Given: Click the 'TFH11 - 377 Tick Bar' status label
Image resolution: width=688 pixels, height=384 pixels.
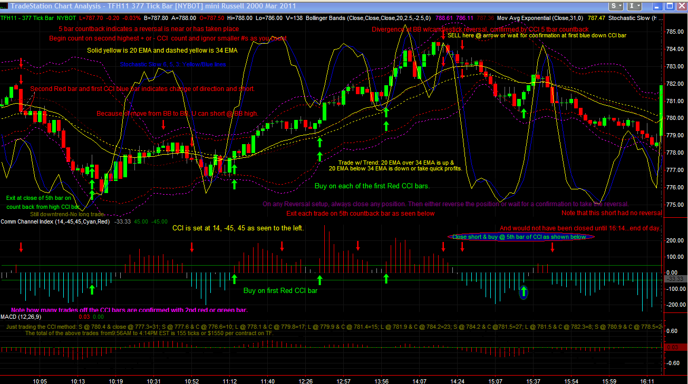Looking at the screenshot, I should pos(27,18).
